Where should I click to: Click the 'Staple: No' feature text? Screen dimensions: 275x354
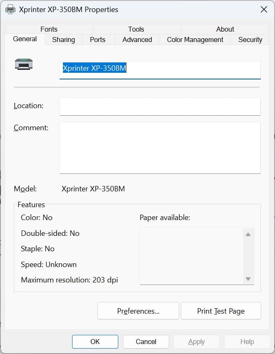37,249
